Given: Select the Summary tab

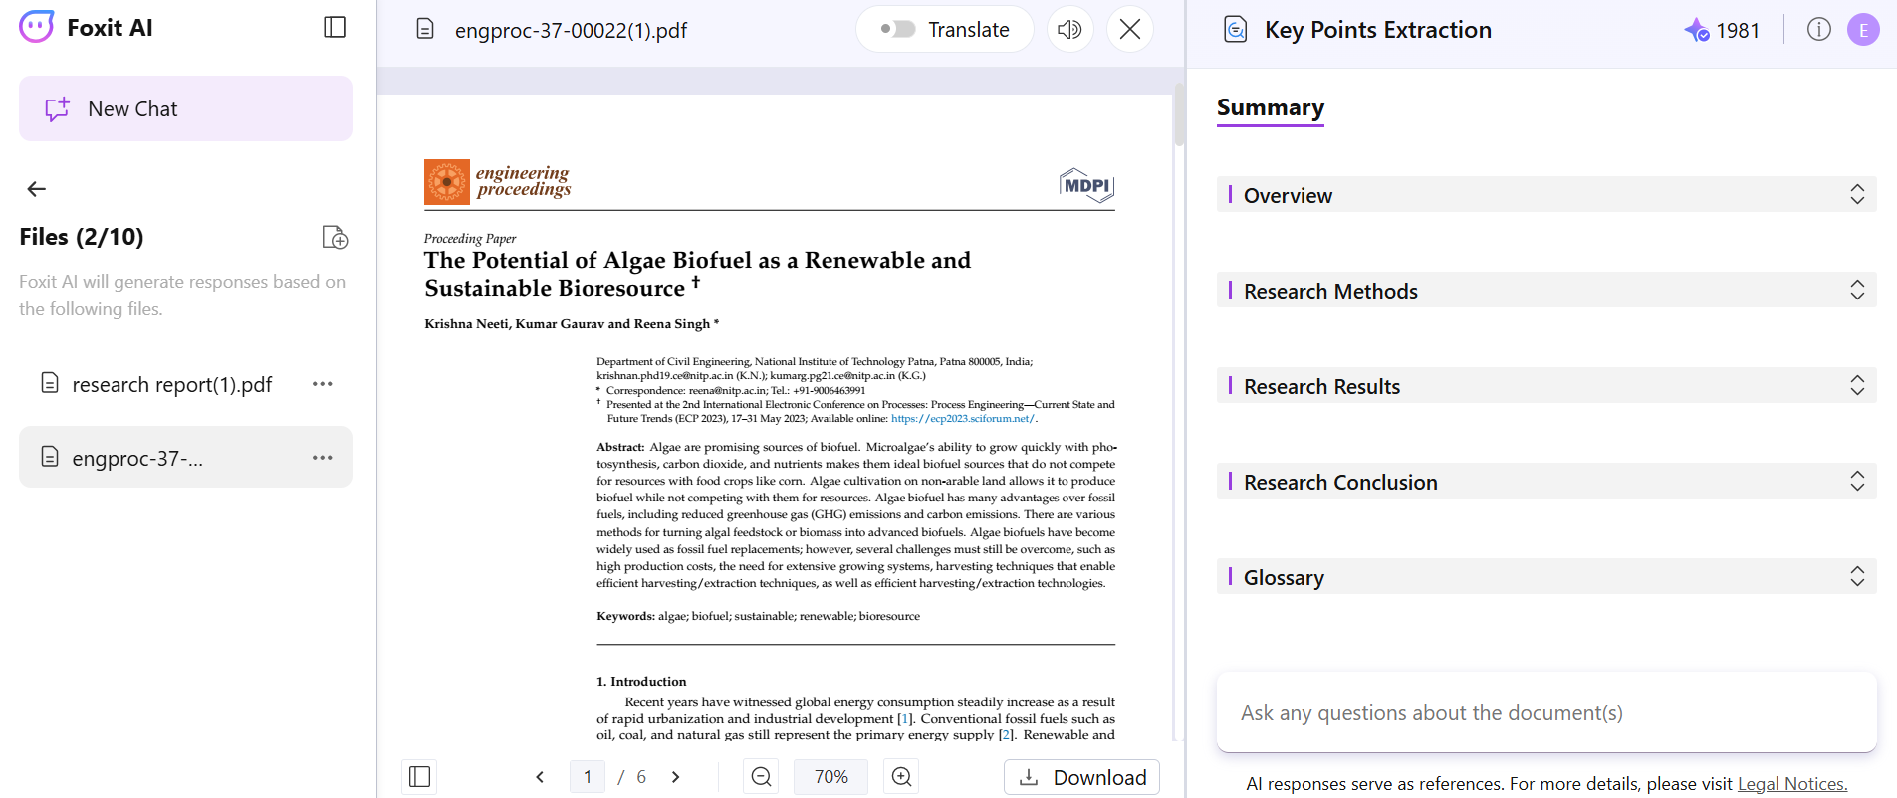Looking at the screenshot, I should point(1271,107).
